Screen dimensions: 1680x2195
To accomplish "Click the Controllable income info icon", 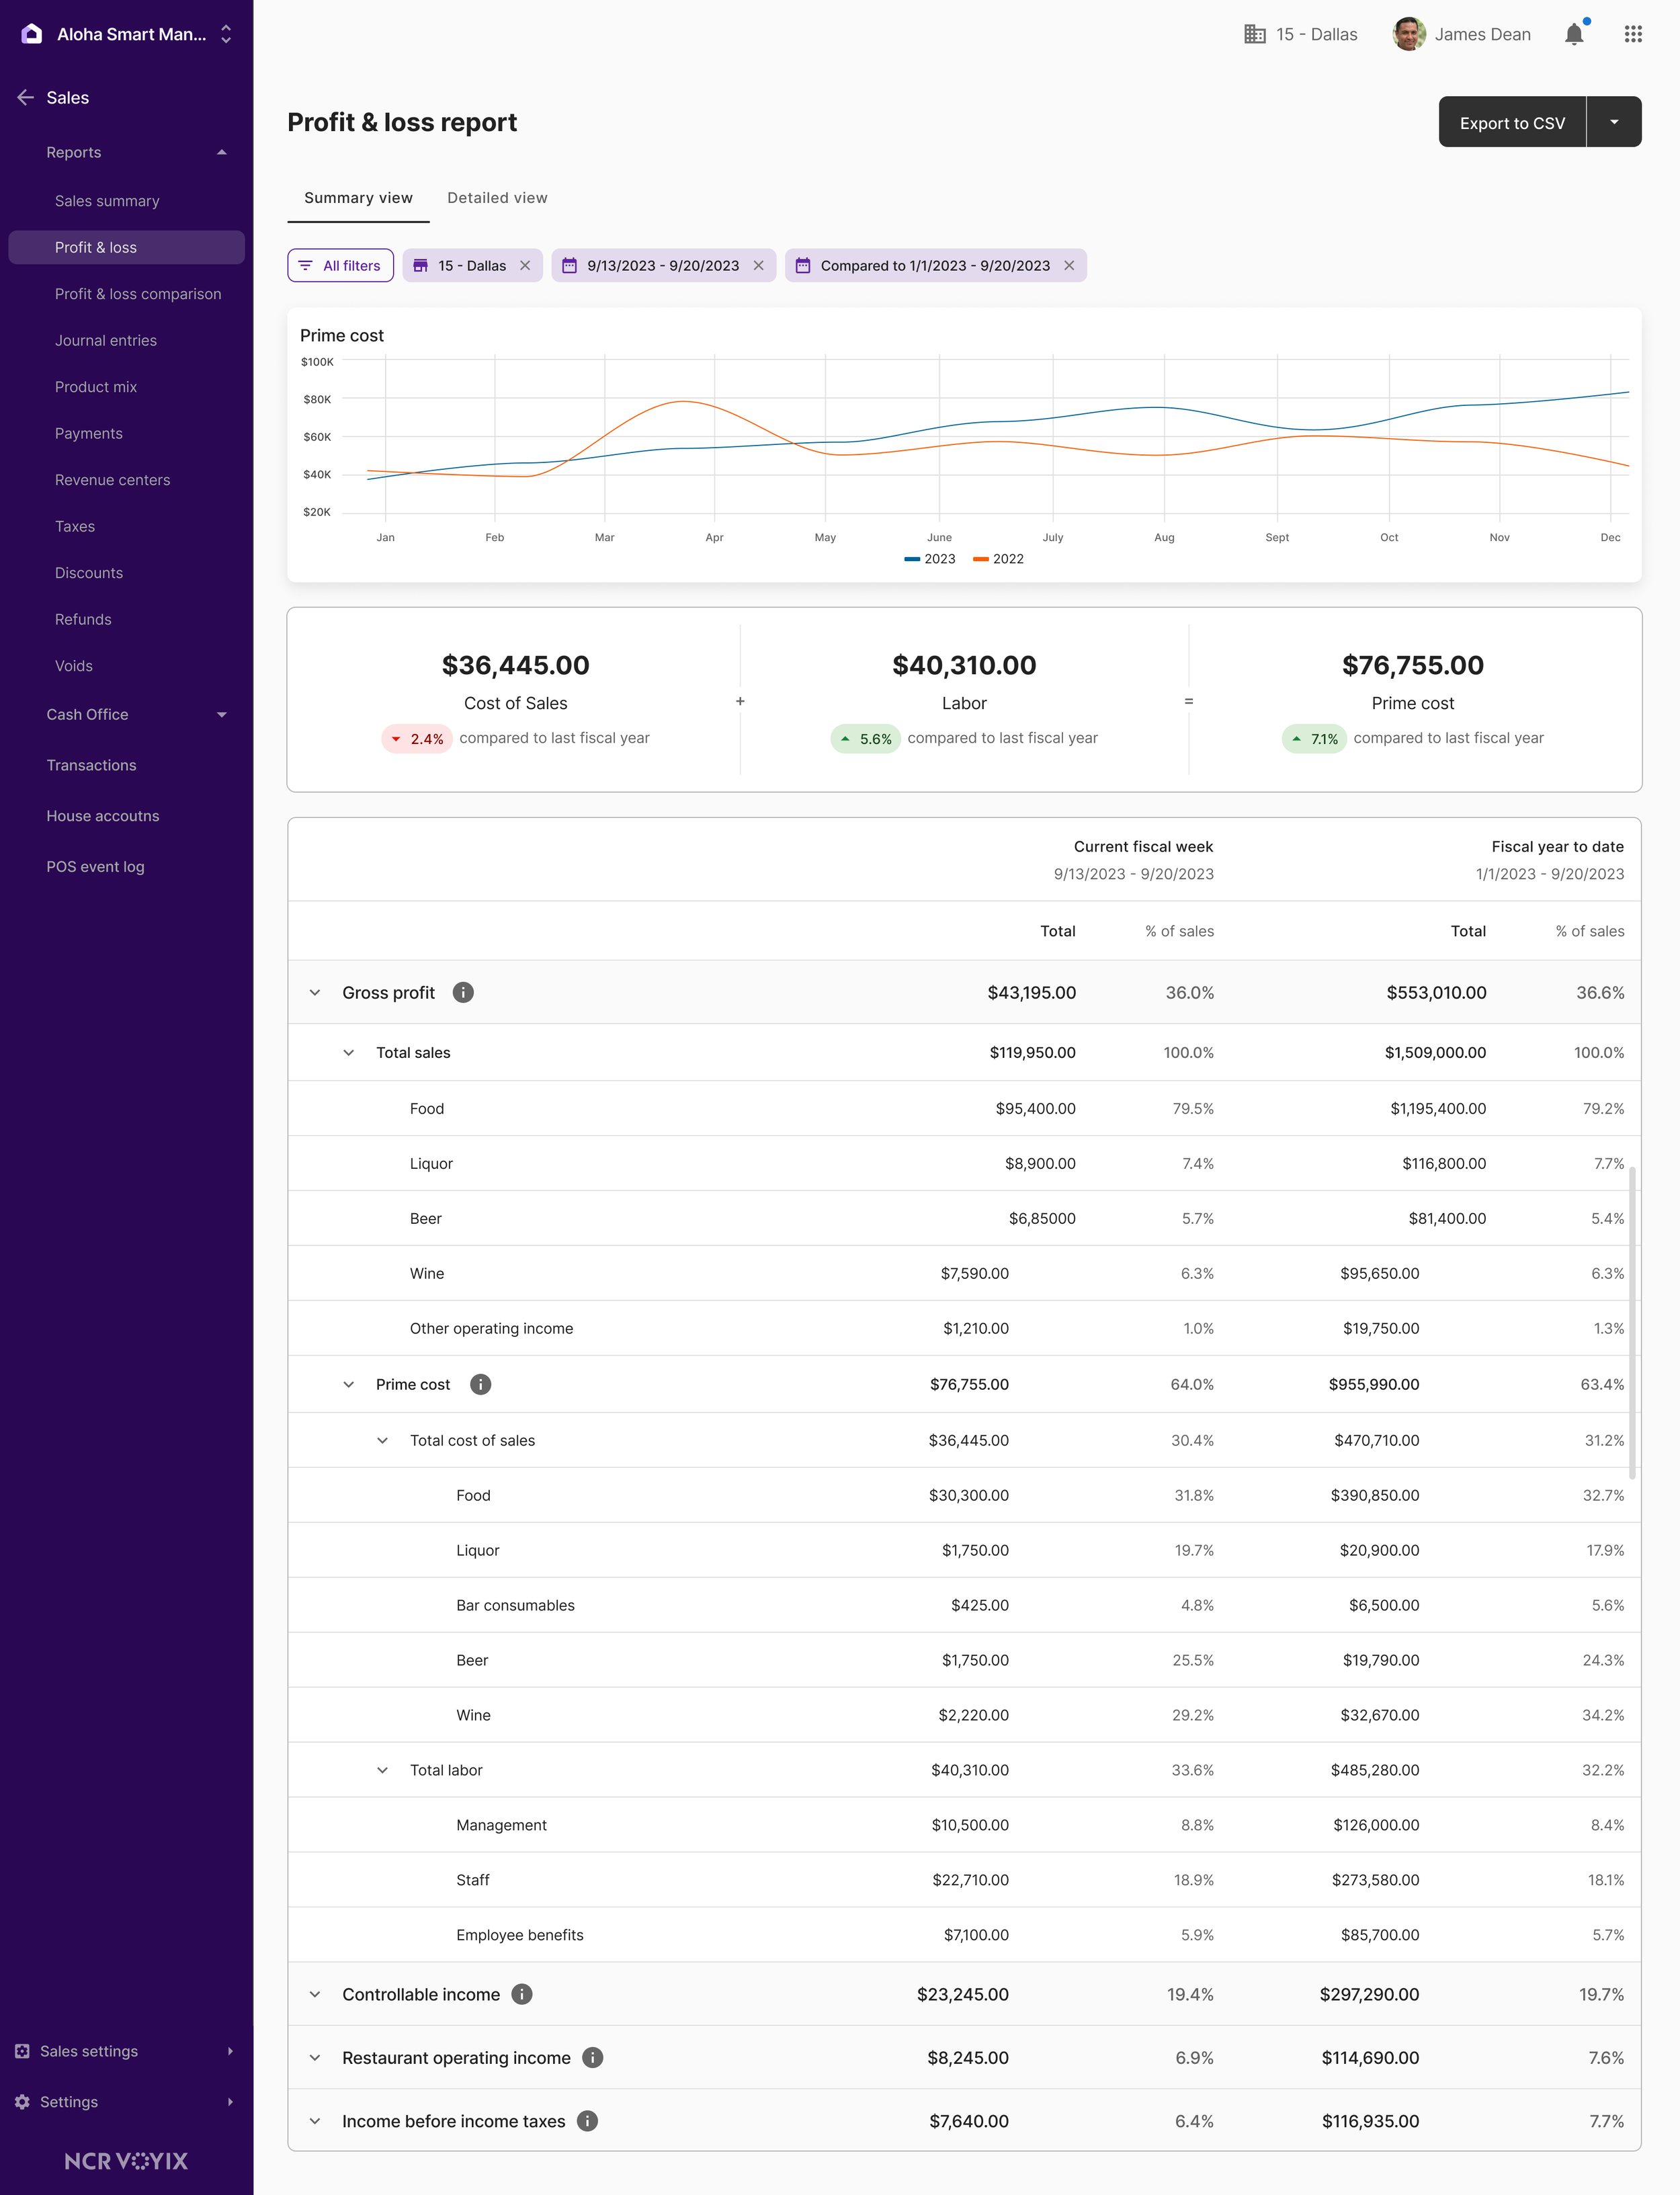I will pos(522,1994).
